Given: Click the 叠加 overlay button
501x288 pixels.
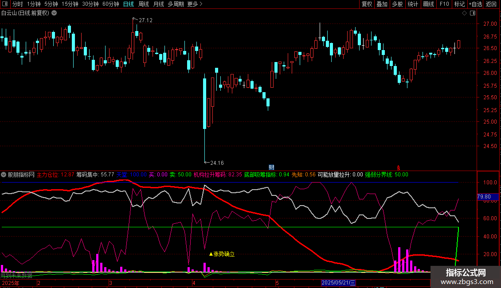Looking at the screenshot, I should click(382, 4).
